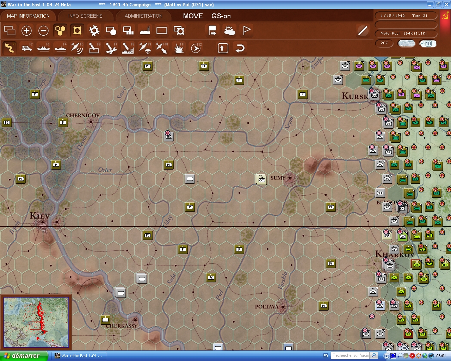Click the GS-on status label
The width and height of the screenshot is (451, 361).
point(221,16)
